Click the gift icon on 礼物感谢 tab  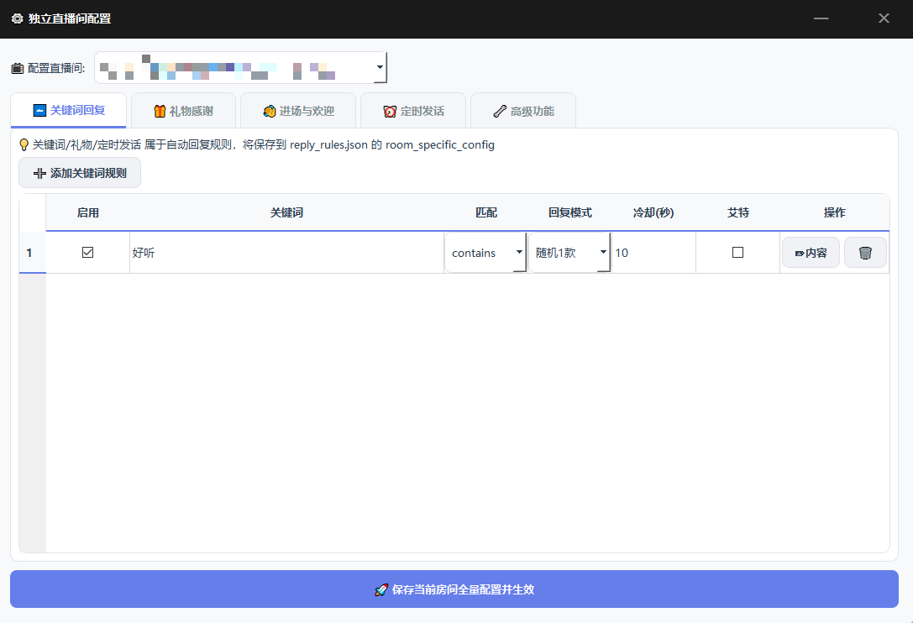tap(160, 111)
